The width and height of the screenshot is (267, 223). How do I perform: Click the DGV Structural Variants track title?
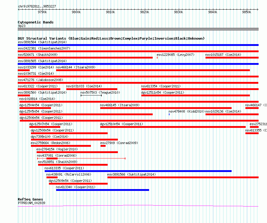click(x=111, y=38)
